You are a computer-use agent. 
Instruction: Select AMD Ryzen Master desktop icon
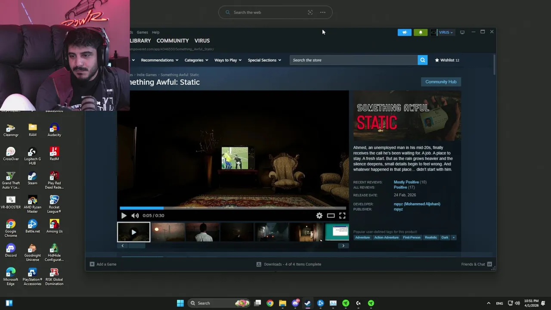[33, 204]
